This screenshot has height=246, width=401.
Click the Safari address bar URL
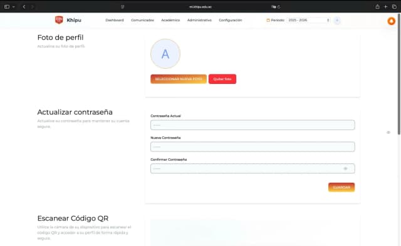200,7
